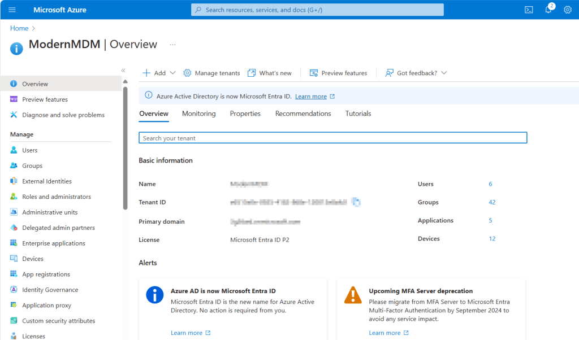Switch to the Recommendations tab

click(303, 114)
